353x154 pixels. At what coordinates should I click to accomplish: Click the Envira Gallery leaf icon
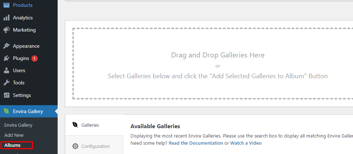click(x=6, y=111)
